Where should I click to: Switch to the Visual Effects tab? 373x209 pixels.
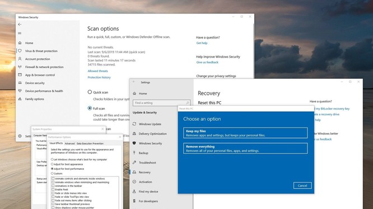pos(56,143)
